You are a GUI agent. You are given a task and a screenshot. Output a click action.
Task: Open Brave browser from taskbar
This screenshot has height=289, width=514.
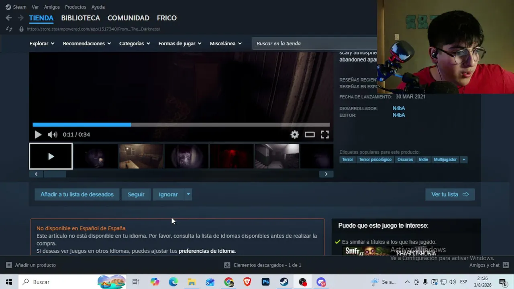pos(247,282)
